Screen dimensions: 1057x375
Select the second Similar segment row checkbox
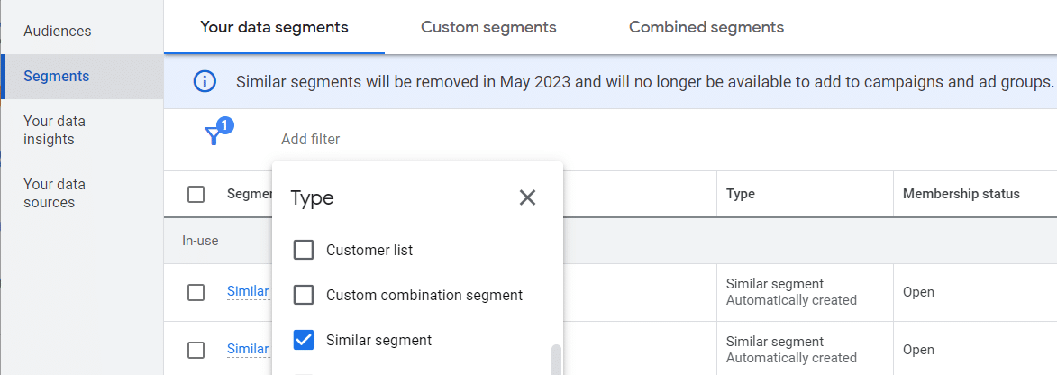[x=196, y=350]
